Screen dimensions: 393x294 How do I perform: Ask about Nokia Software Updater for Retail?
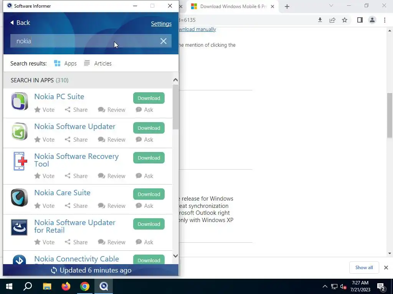[144, 242]
